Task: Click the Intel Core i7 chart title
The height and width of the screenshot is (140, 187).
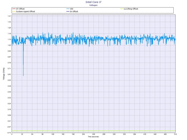Action: coord(93,2)
